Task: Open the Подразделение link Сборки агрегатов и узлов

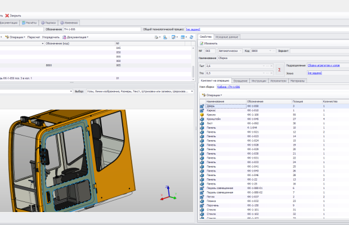Action: (x=324, y=65)
